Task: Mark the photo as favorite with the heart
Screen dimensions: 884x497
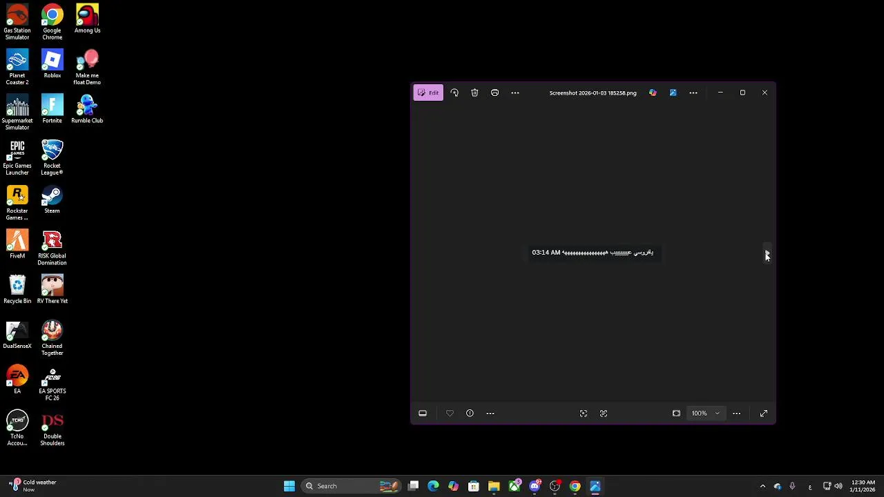Action: point(450,413)
